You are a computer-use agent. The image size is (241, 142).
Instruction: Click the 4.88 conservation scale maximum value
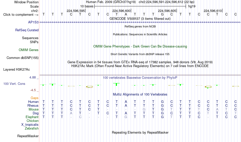(x=33, y=77)
